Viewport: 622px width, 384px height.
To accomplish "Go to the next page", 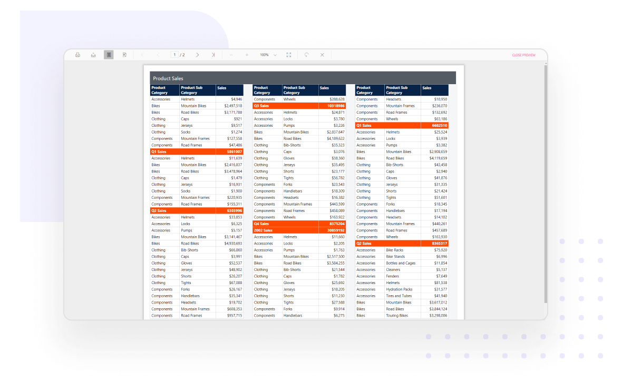I will [198, 55].
